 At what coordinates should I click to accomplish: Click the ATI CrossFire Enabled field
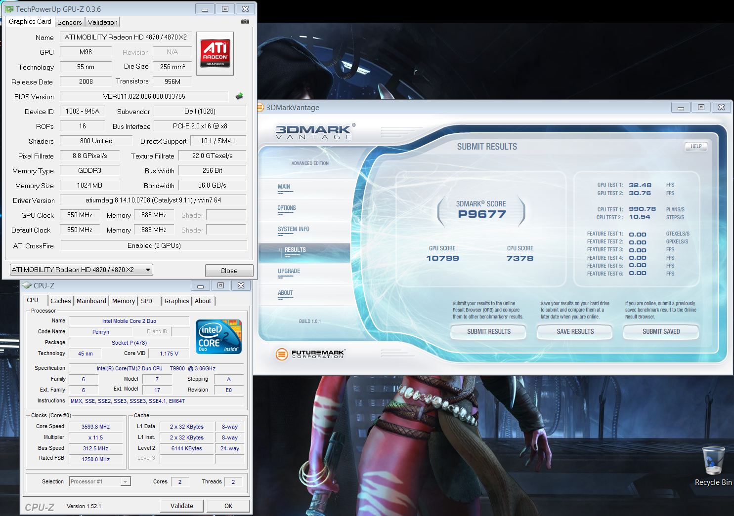click(x=154, y=245)
